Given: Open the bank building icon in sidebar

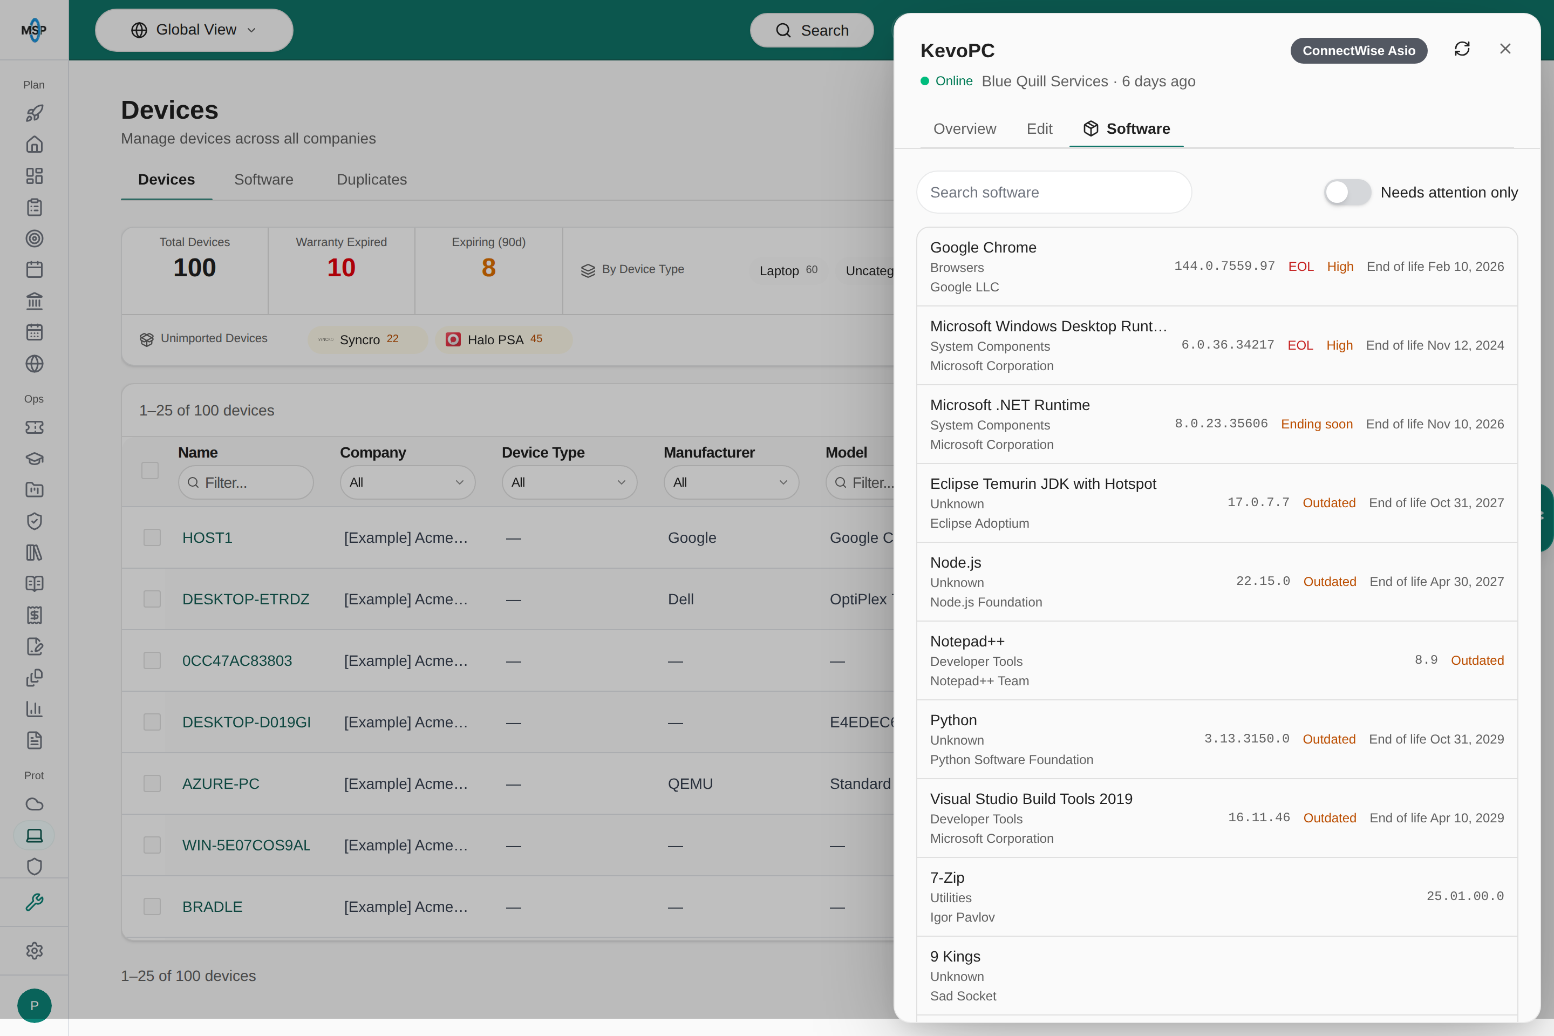Looking at the screenshot, I should [x=35, y=301].
